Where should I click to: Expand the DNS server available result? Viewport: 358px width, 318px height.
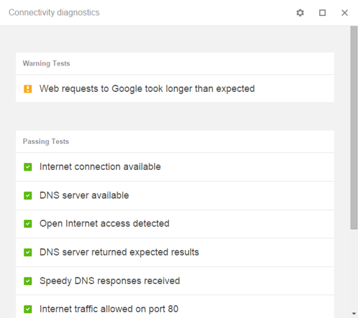[175, 196]
